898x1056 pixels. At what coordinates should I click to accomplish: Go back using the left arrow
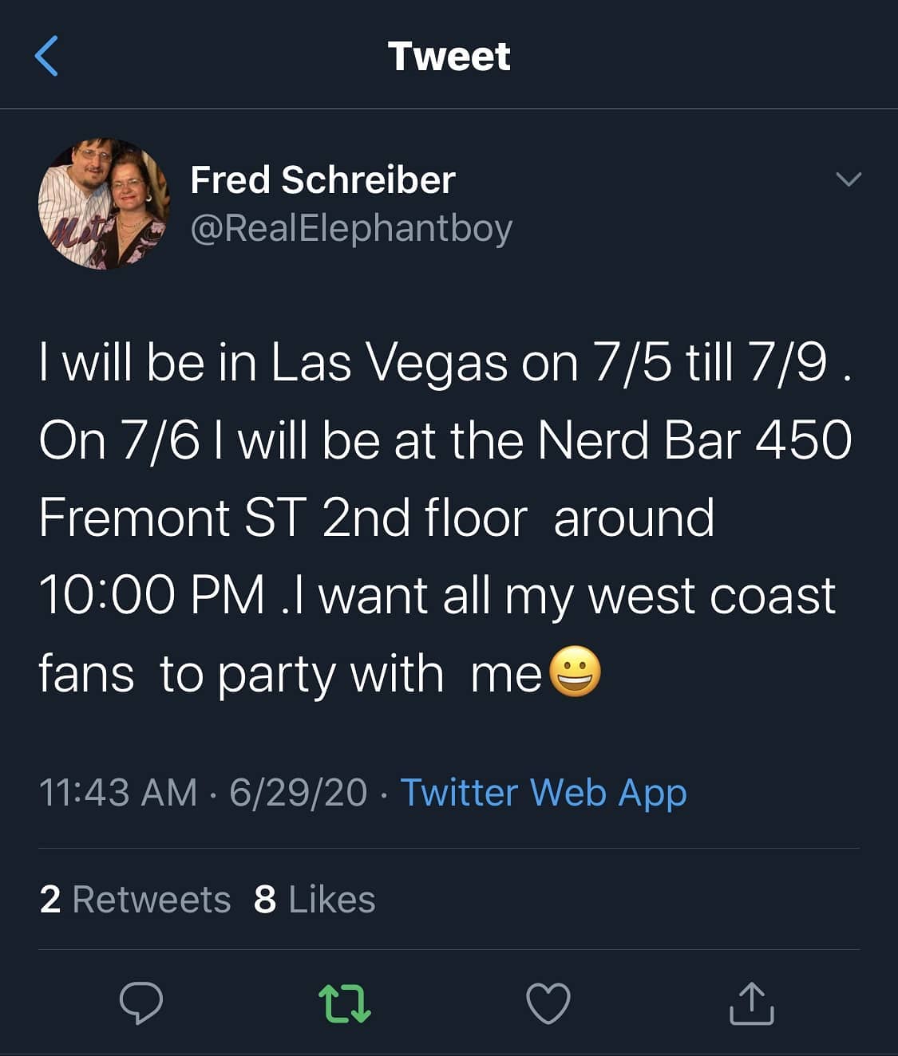tap(47, 56)
